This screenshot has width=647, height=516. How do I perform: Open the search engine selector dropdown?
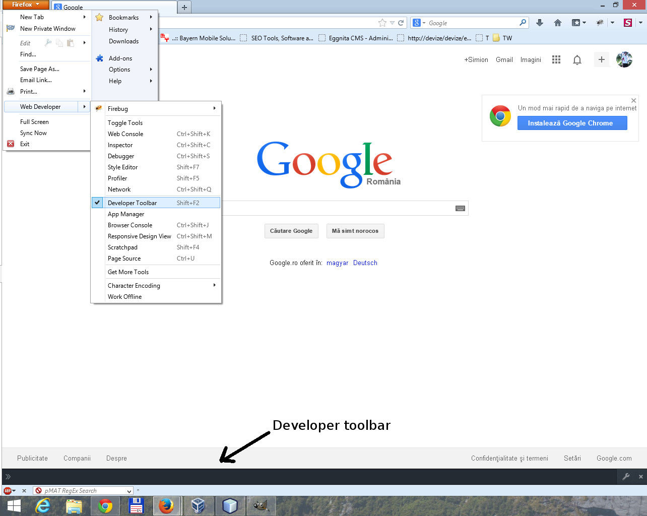[419, 23]
